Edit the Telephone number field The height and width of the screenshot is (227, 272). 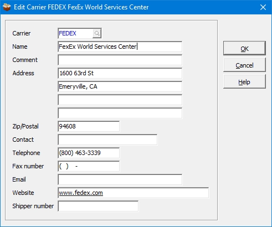point(89,153)
